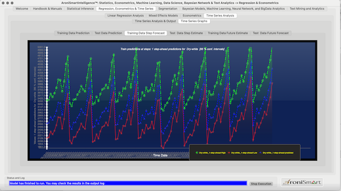The width and height of the screenshot is (341, 191).
Task: Go to the Segmentation tab
Action: (x=168, y=8)
